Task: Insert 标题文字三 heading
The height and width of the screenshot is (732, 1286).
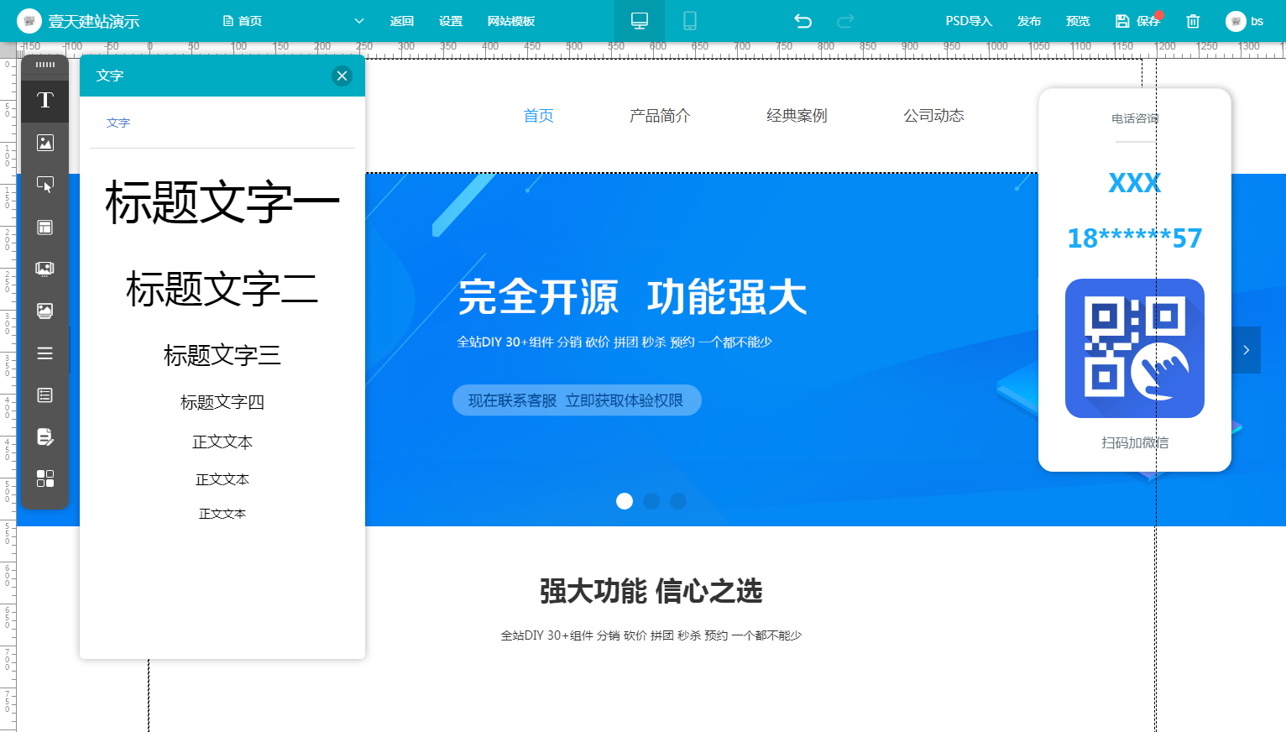Action: [222, 356]
